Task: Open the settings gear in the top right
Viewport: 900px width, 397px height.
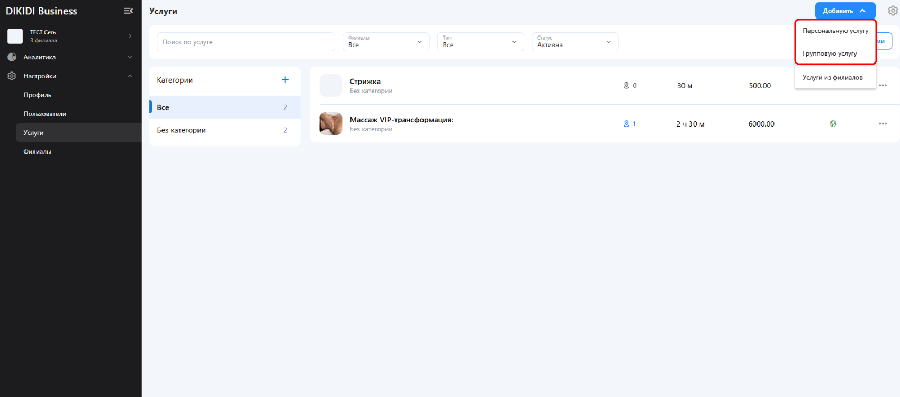Action: pos(893,11)
